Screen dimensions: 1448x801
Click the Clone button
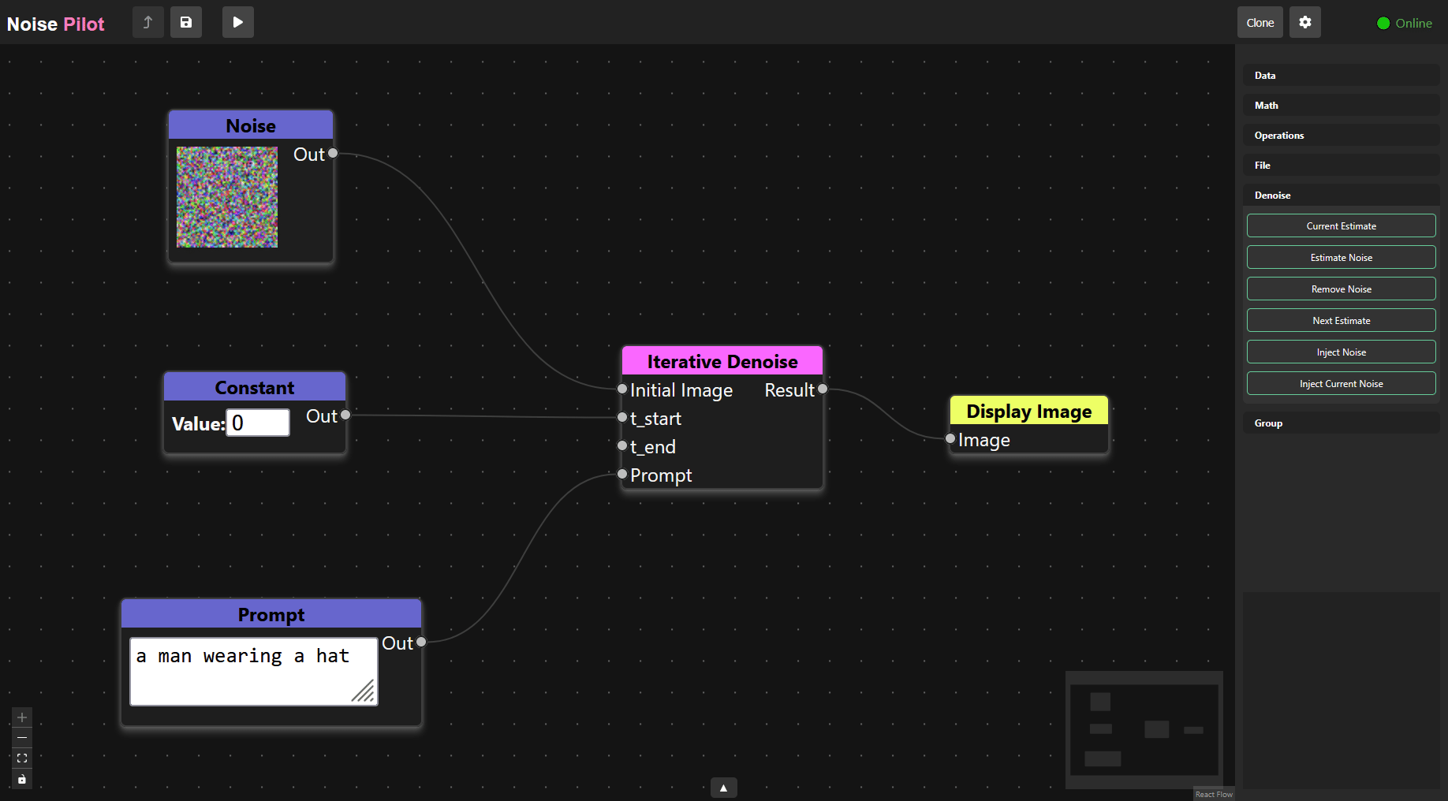click(x=1260, y=22)
